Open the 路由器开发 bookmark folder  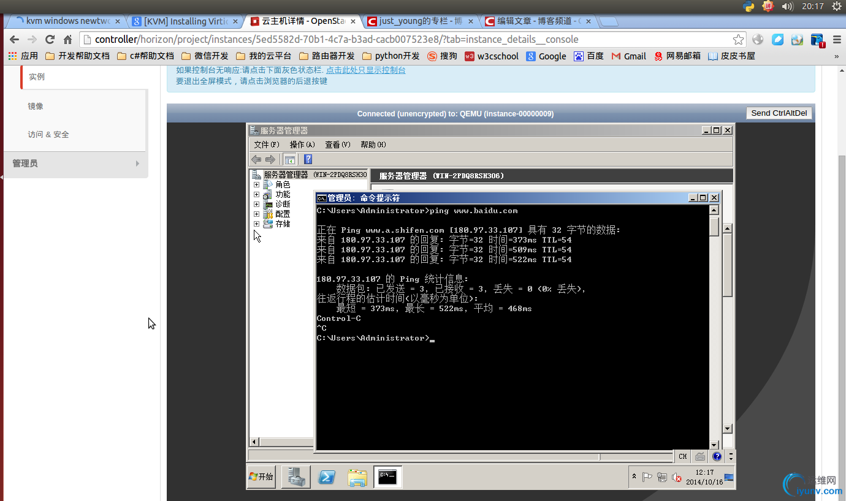[326, 56]
